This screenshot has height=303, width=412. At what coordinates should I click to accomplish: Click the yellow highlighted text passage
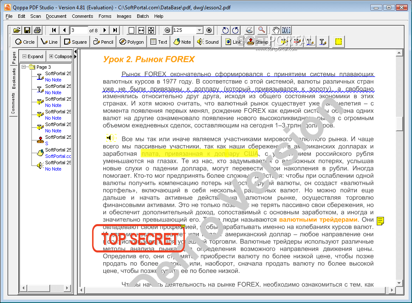point(200,154)
